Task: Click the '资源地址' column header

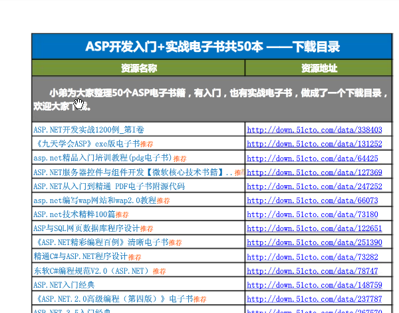Action: pos(319,68)
